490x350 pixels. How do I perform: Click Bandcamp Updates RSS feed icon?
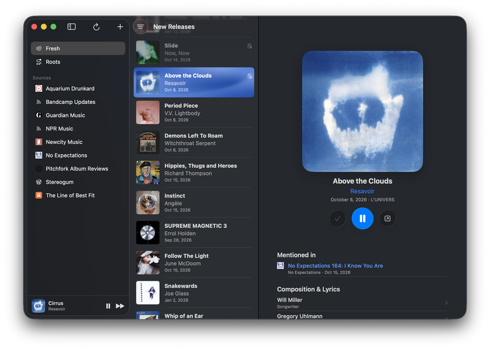click(39, 102)
